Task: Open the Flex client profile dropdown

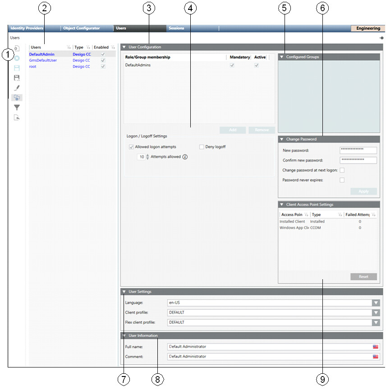Action: tap(376, 322)
